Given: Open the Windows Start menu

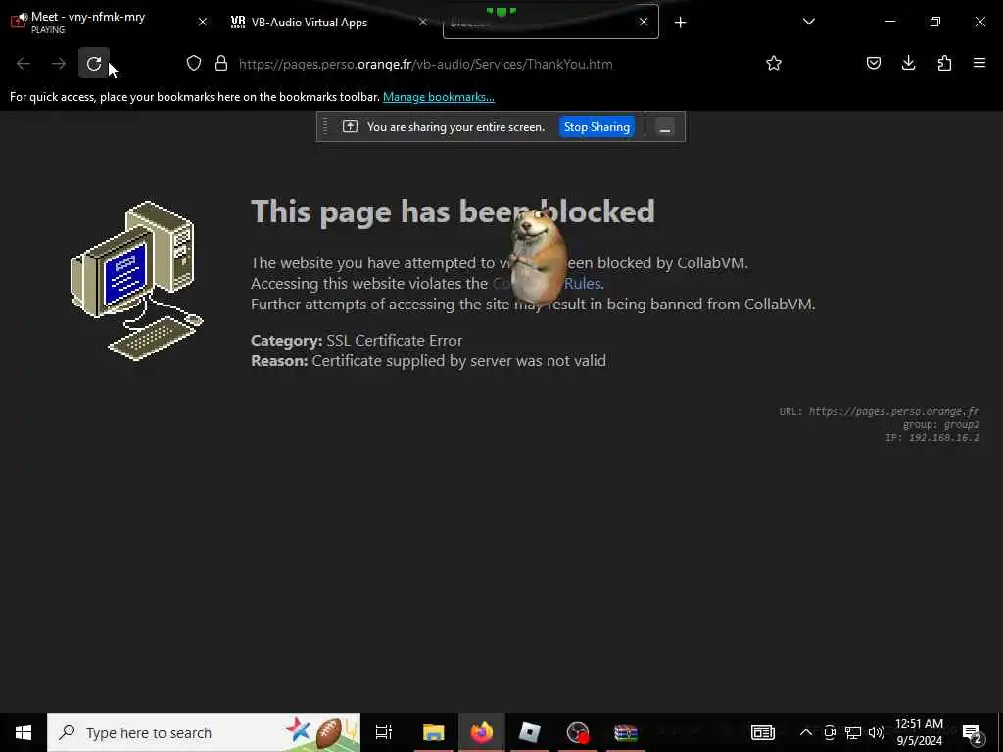Looking at the screenshot, I should coord(24,732).
